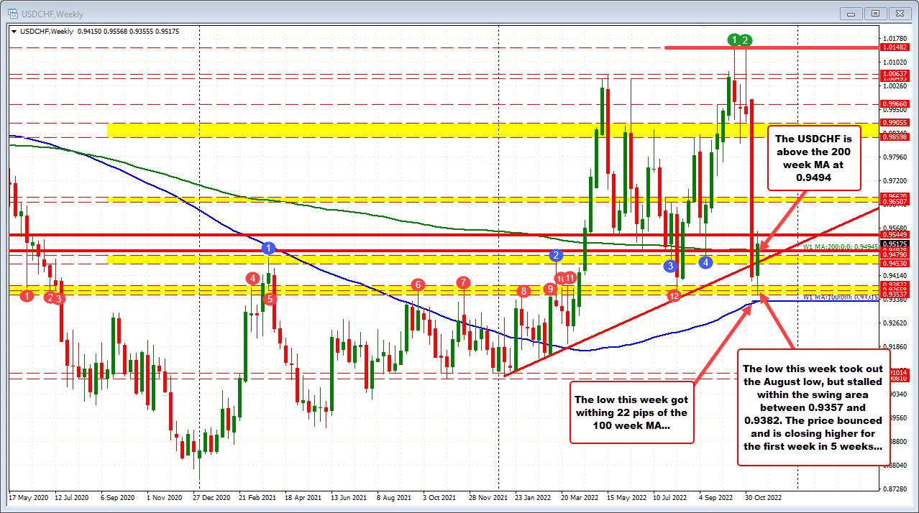Select blue marker 3 below the moving average
The height and width of the screenshot is (513, 919).
click(670, 267)
